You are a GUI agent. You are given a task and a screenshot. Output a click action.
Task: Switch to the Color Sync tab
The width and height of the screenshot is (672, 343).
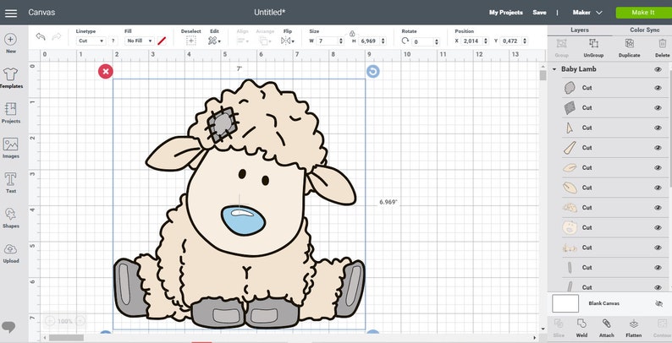(645, 30)
